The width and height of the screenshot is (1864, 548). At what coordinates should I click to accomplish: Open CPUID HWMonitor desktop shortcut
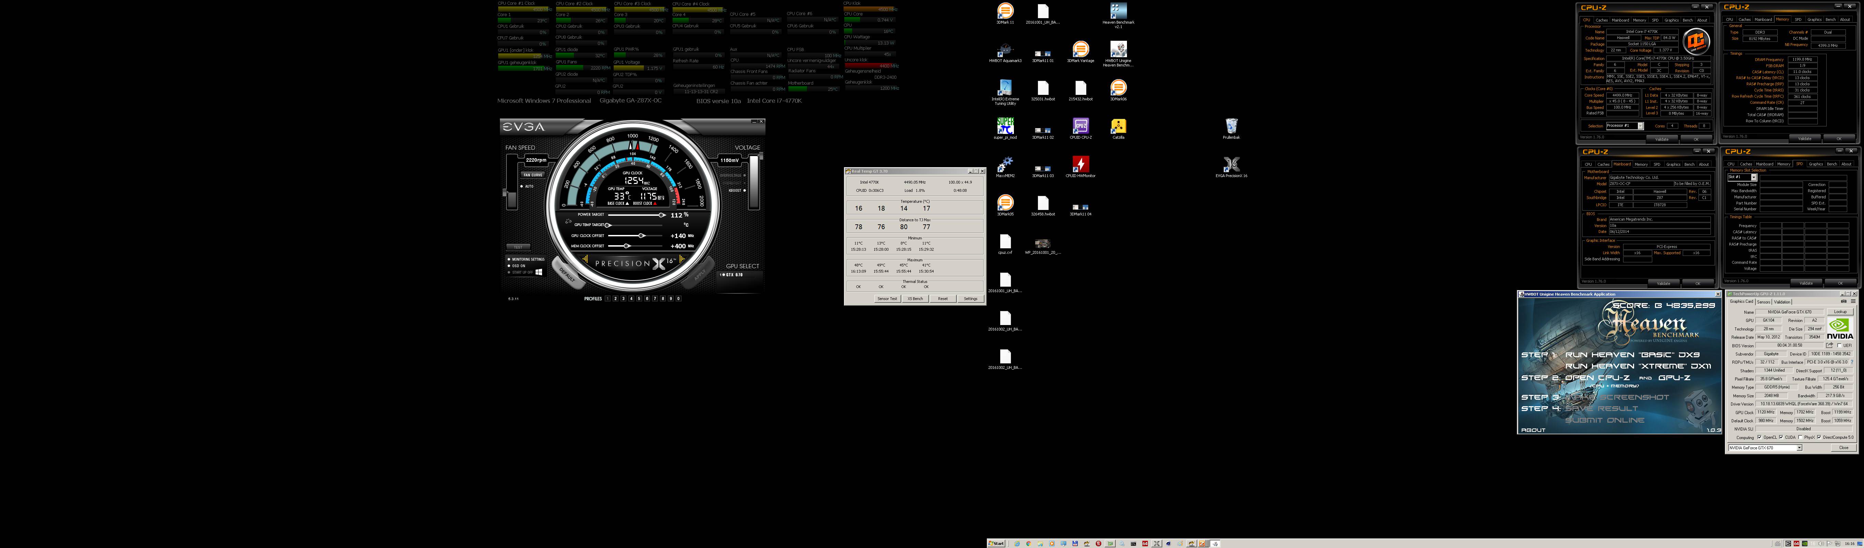coord(1080,167)
